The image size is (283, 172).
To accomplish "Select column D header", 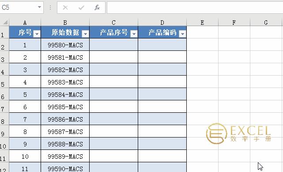I will [x=162, y=23].
